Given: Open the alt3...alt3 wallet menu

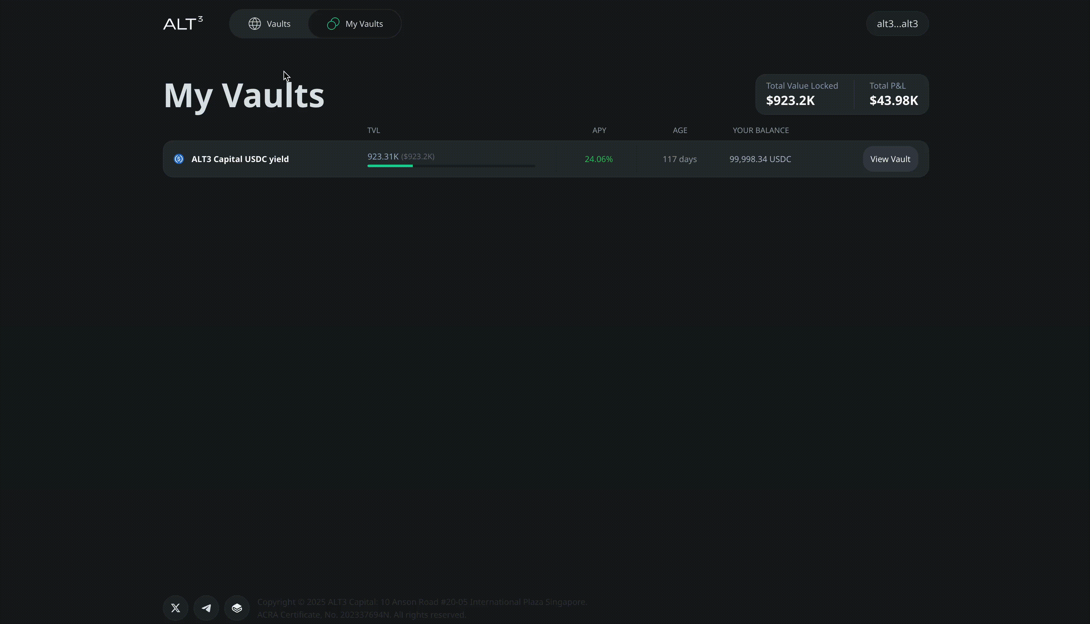Looking at the screenshot, I should point(897,24).
